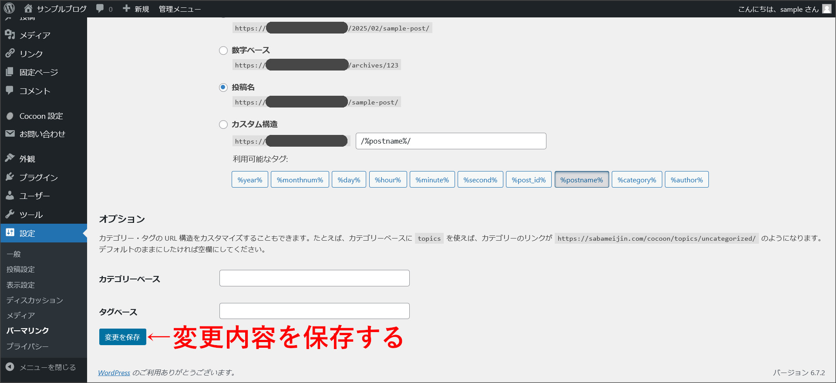The height and width of the screenshot is (383, 836).
Task: Choose the カスタム構造 radio option
Action: tap(223, 124)
